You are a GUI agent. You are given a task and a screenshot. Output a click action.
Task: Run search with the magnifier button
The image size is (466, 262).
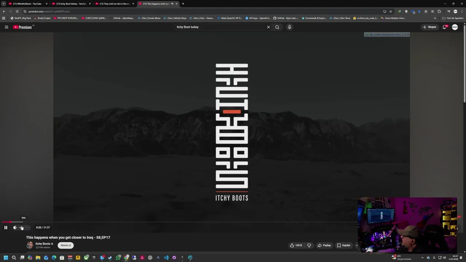click(x=277, y=27)
